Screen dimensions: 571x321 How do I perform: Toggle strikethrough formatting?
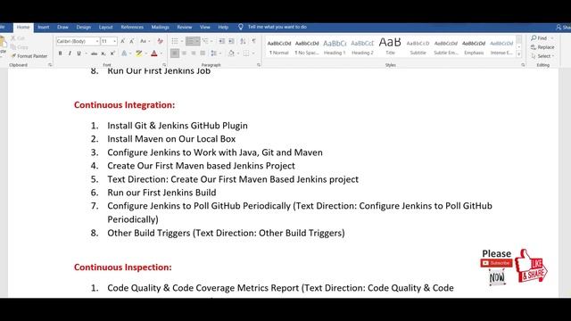tap(94, 53)
